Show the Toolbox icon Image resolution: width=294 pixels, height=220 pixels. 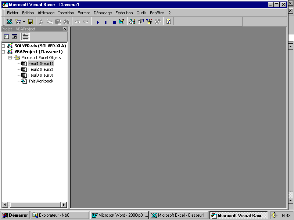[158, 22]
